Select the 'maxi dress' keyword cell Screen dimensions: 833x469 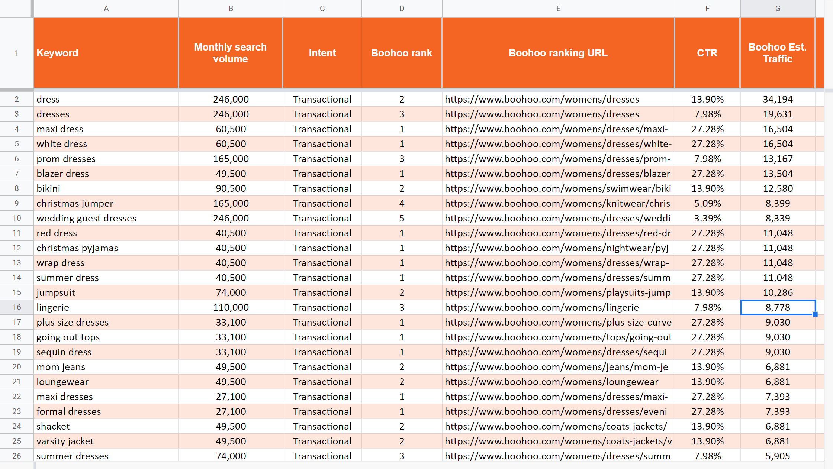point(106,129)
